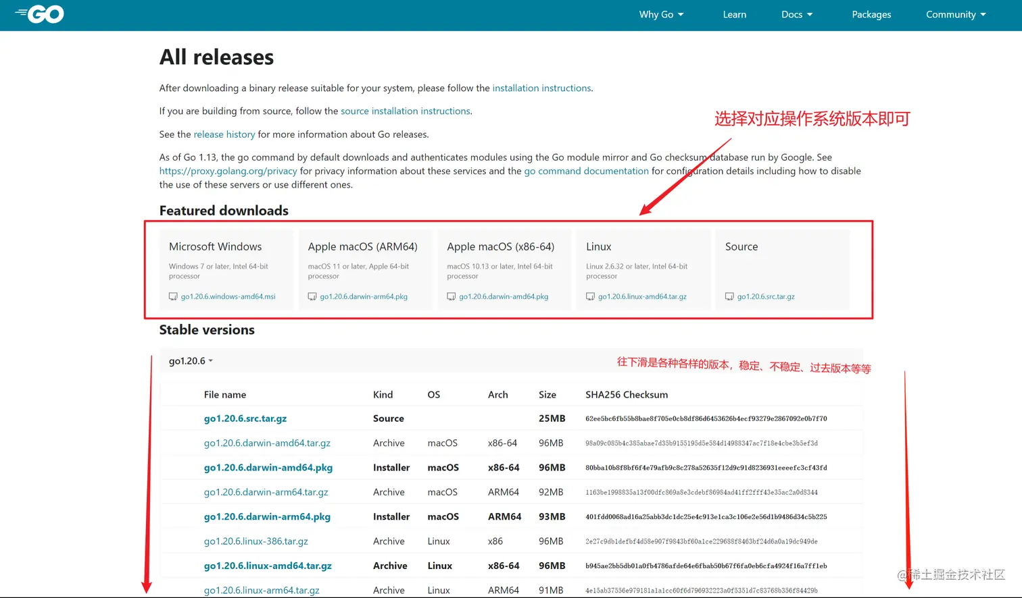
Task: Click the Featured downloads heading
Action: (224, 211)
